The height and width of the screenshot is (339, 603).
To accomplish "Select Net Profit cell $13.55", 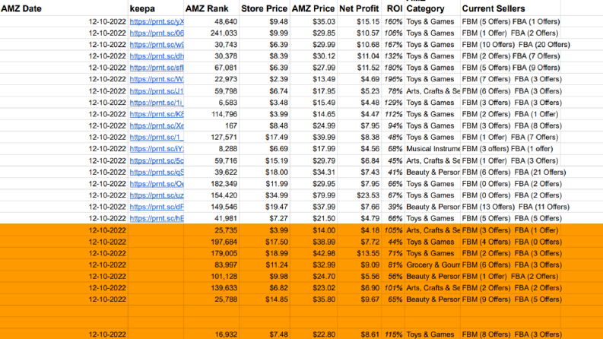I will [x=359, y=253].
